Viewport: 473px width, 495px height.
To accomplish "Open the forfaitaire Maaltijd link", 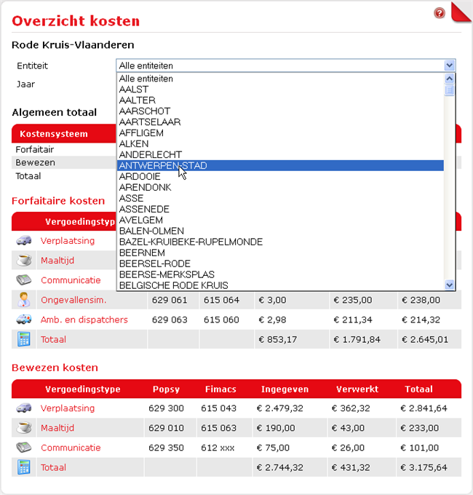I will click(x=57, y=261).
